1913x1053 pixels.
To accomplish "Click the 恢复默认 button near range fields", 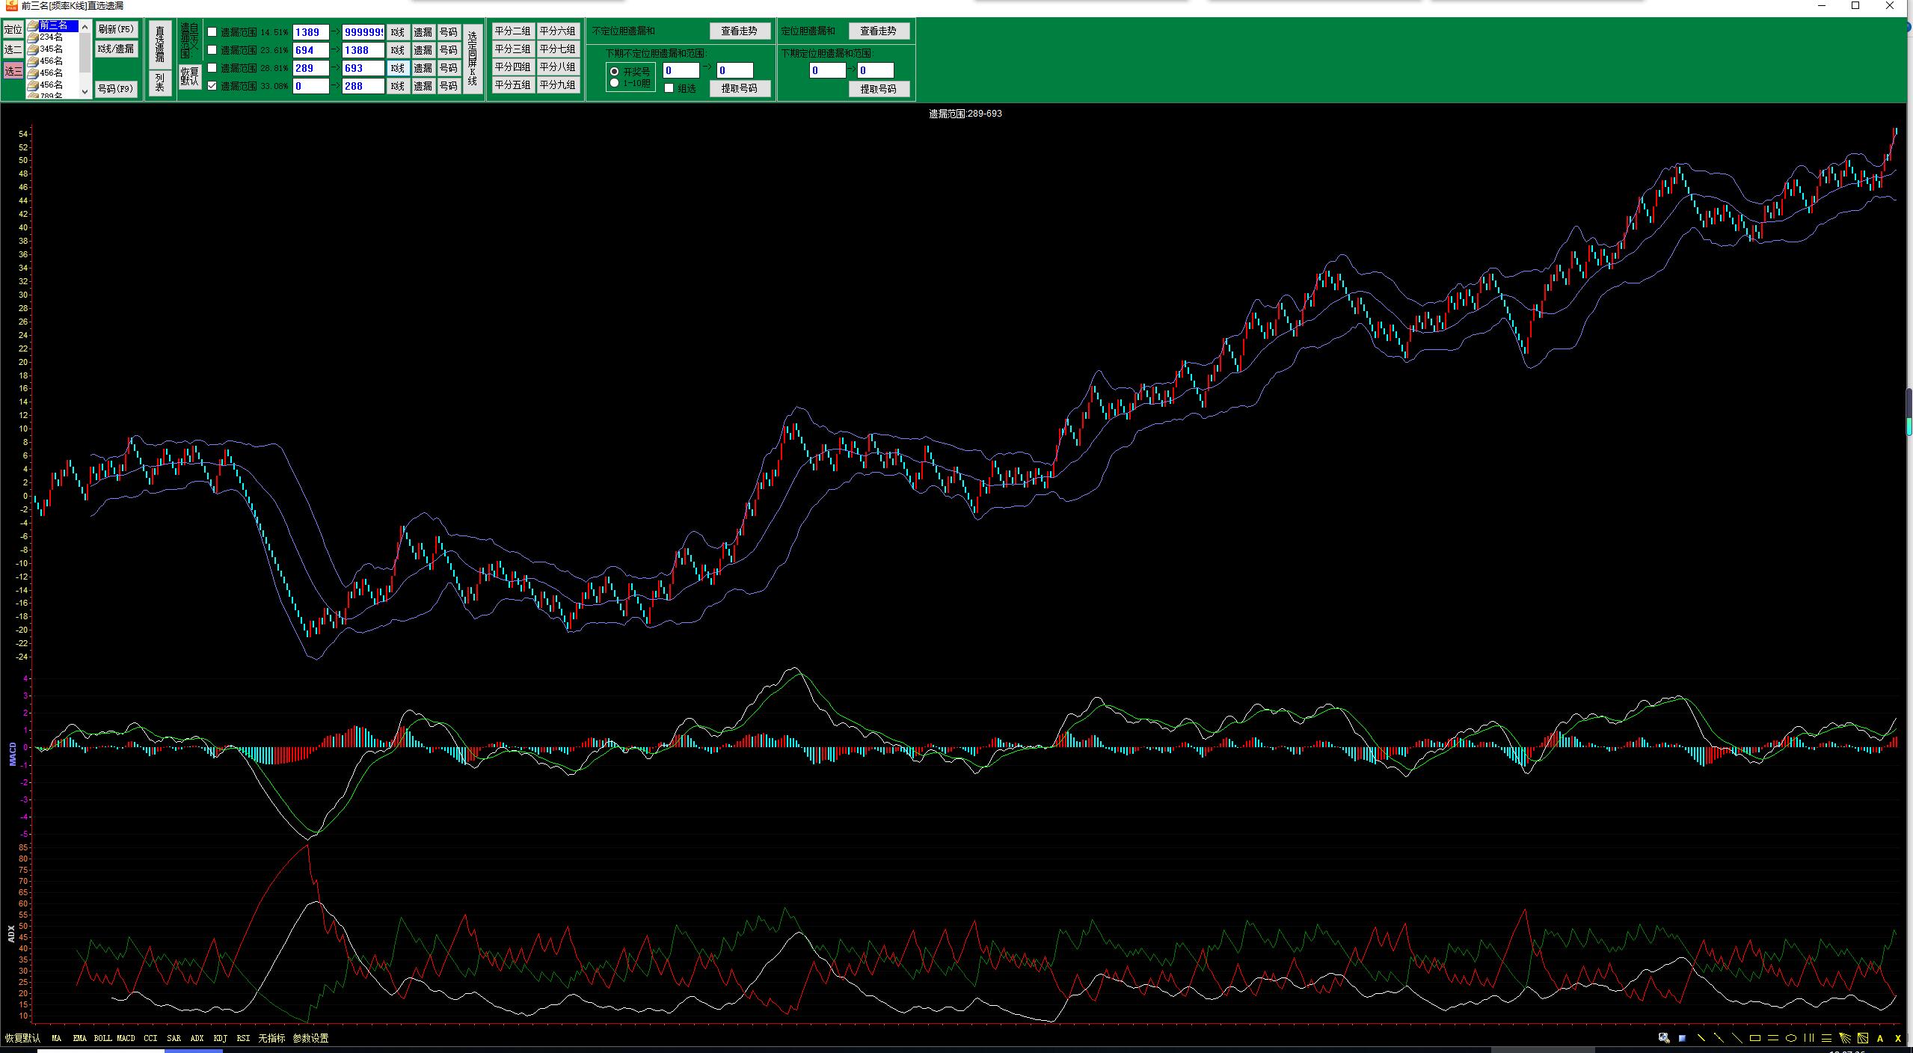I will point(190,76).
